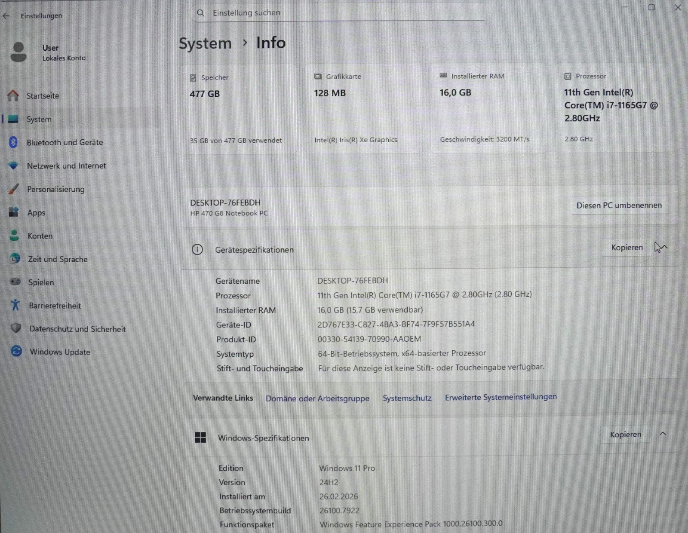Screen dimensions: 688x533
Task: Select Bluetooth und Geräte
Action: 64,142
